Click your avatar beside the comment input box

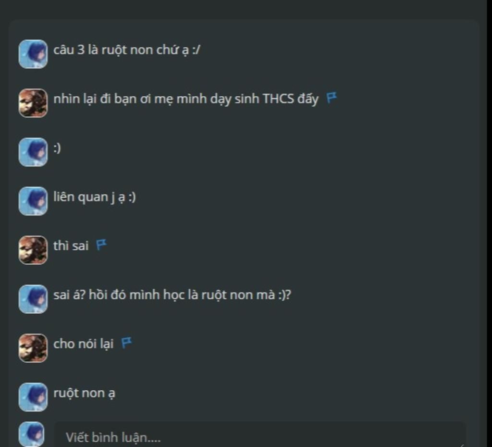(x=31, y=434)
